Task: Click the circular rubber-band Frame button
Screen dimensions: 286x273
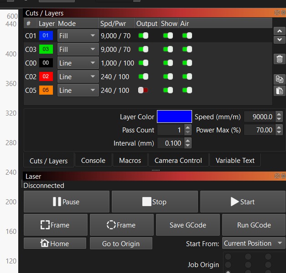Action: pos(121,225)
